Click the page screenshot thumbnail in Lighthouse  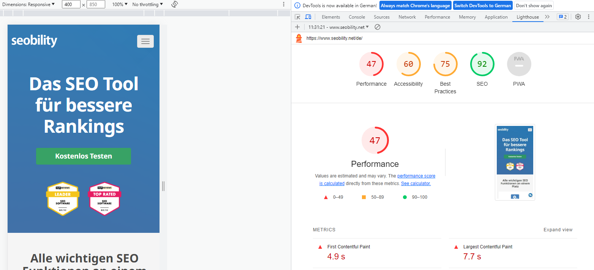515,162
